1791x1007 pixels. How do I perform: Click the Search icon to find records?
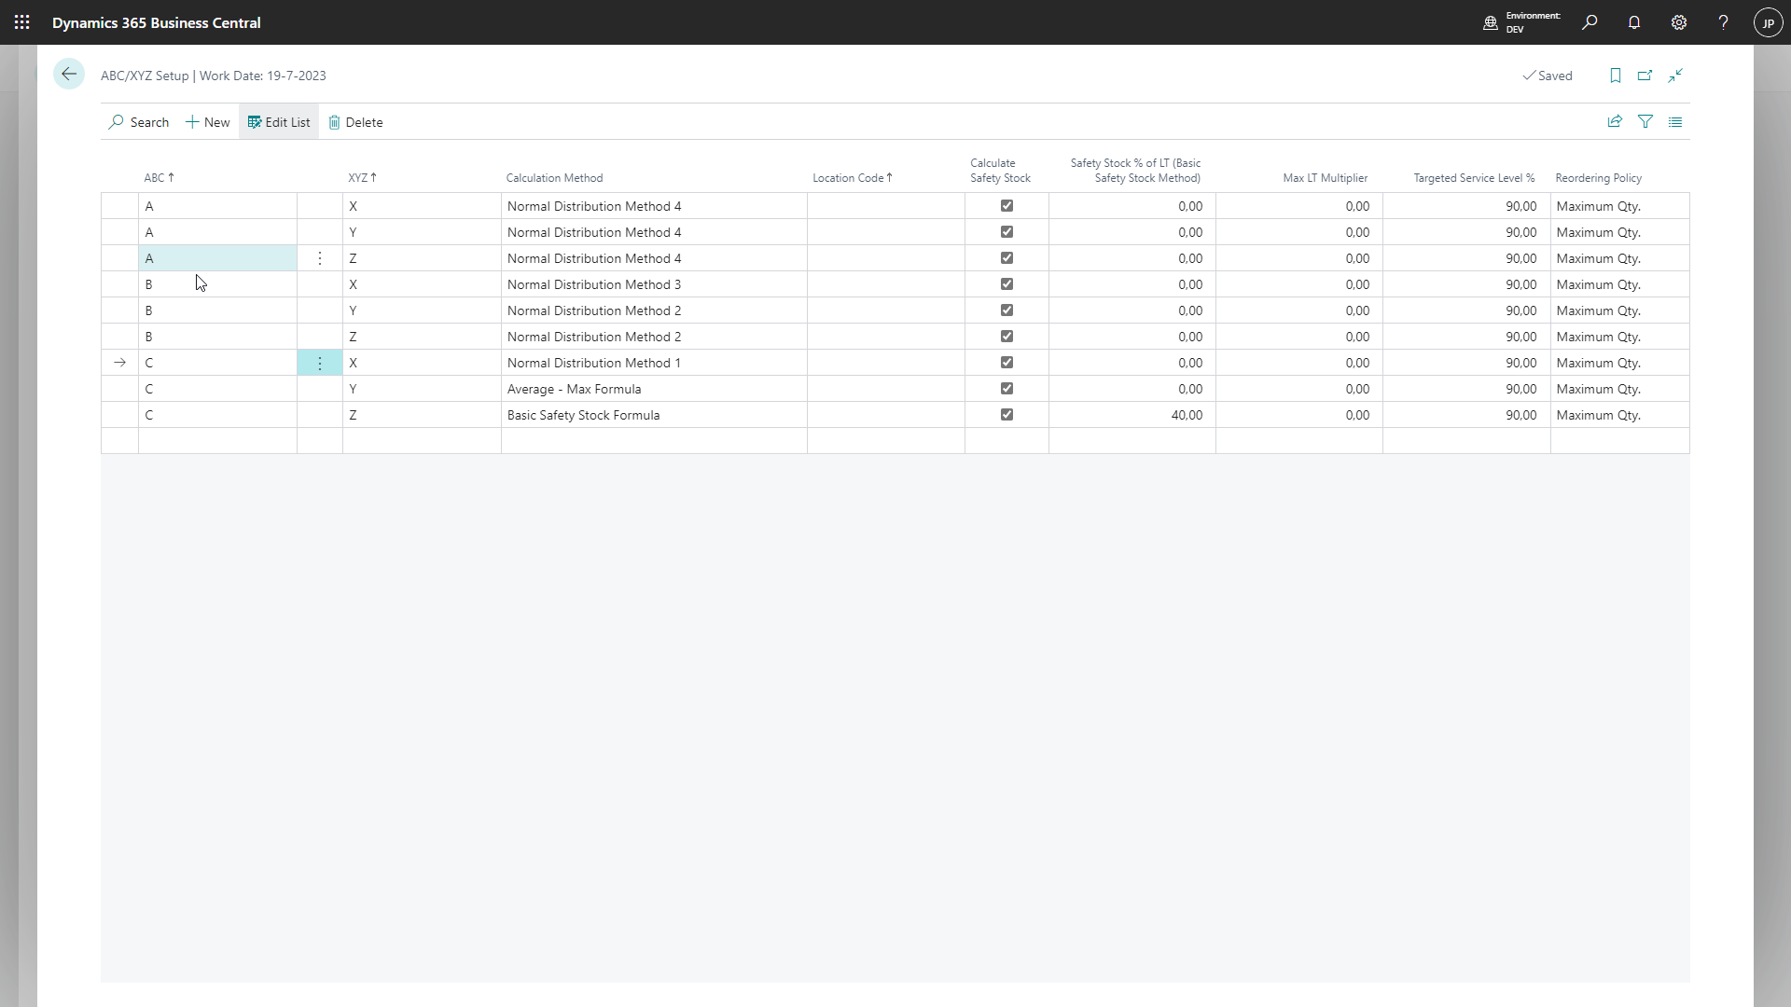click(116, 122)
